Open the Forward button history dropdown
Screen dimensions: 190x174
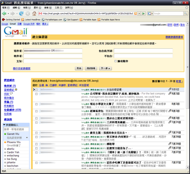17,14
